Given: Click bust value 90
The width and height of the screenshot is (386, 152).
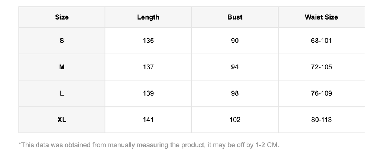Looking at the screenshot, I should click(x=235, y=41).
